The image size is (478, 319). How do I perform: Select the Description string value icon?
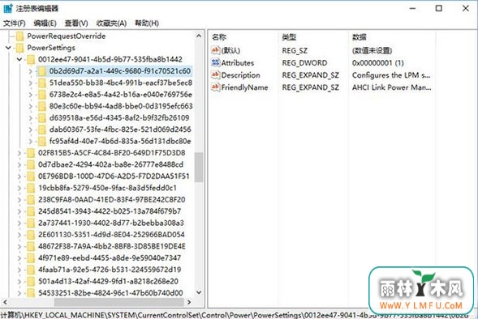coord(215,74)
